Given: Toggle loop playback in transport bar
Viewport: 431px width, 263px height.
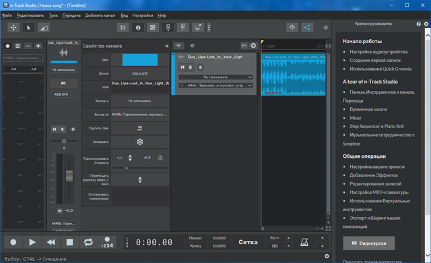Looking at the screenshot, I should (88, 242).
